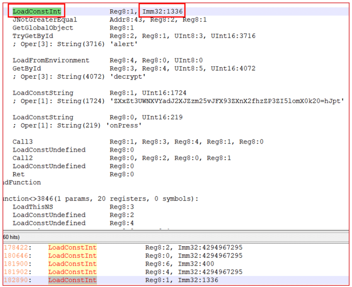Click the UInt16:3716 operand

point(233,36)
